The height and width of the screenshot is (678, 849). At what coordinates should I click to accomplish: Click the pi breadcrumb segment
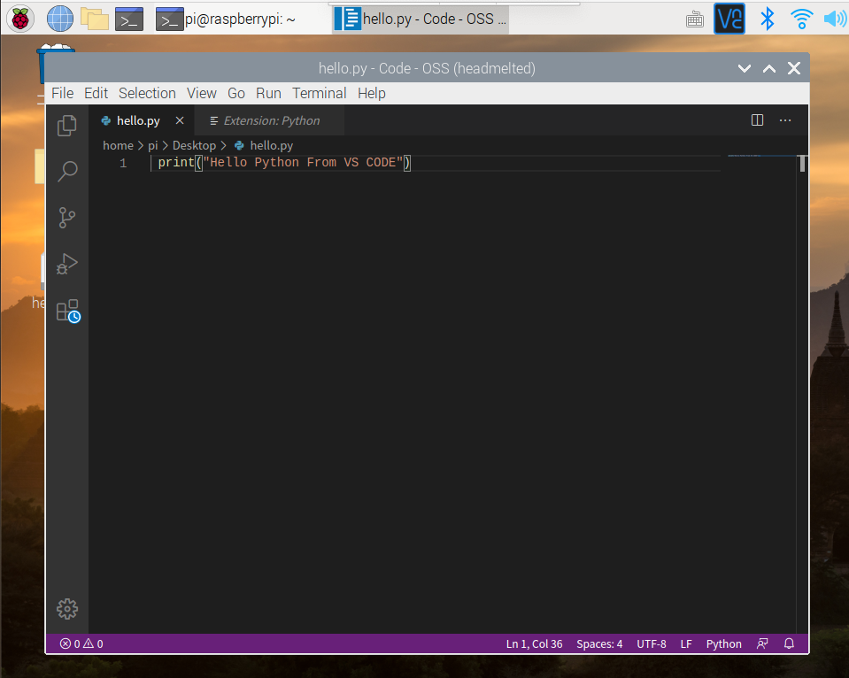coord(152,145)
